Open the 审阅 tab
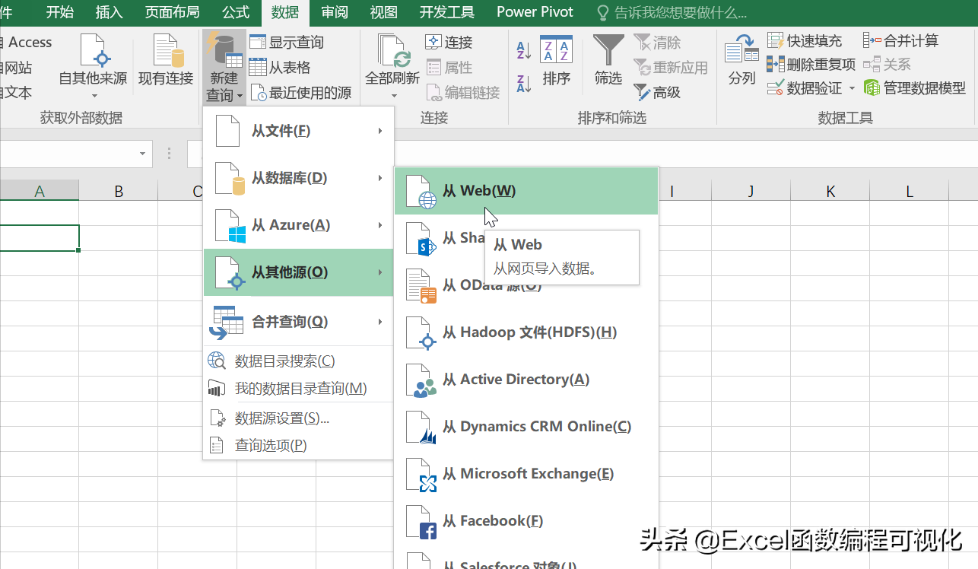978x569 pixels. click(335, 12)
